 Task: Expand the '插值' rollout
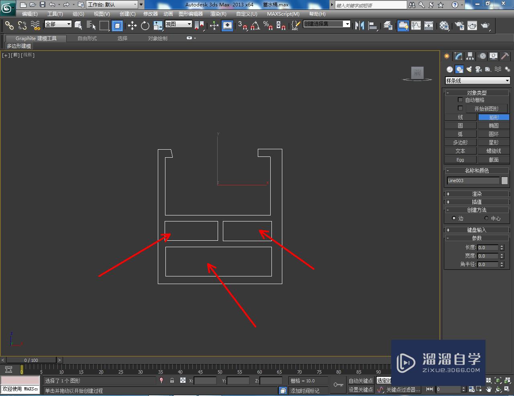tap(477, 202)
